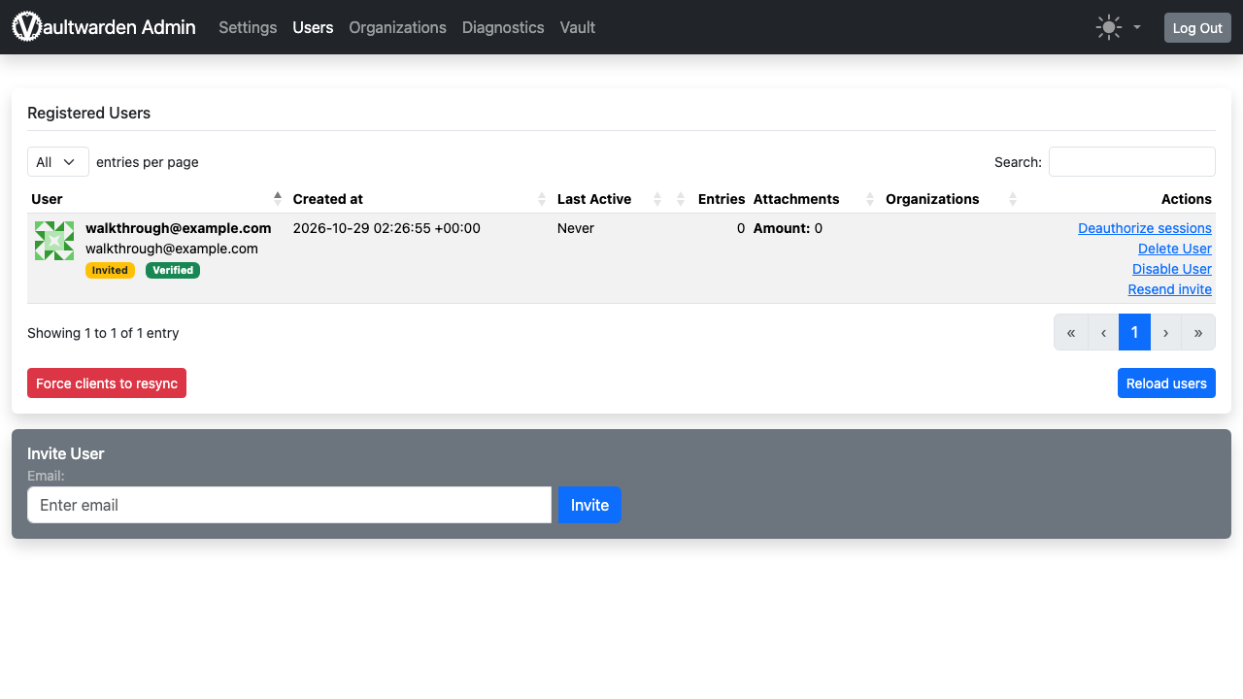Screen dimensions: 1243x699
Task: Switch to the Users page
Action: pos(313,27)
